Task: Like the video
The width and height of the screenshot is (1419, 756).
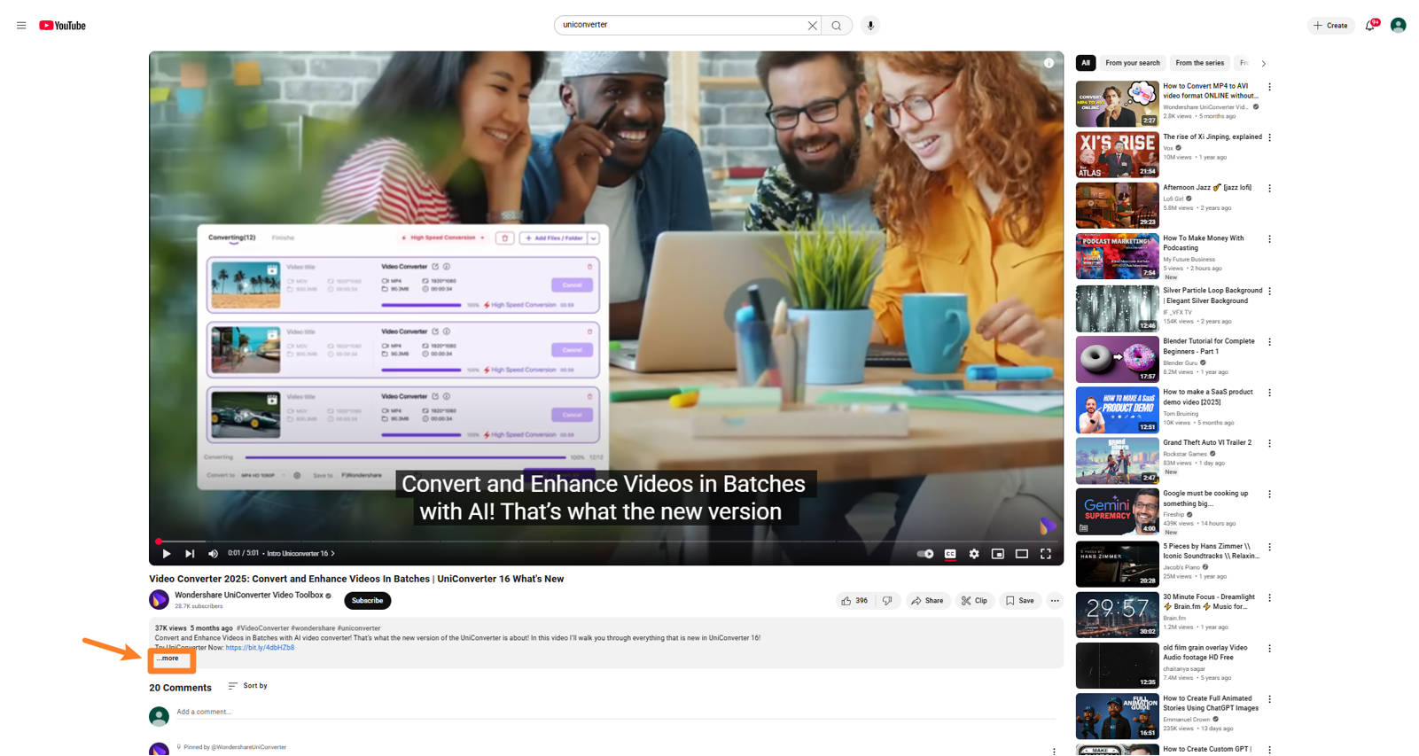Action: point(854,601)
